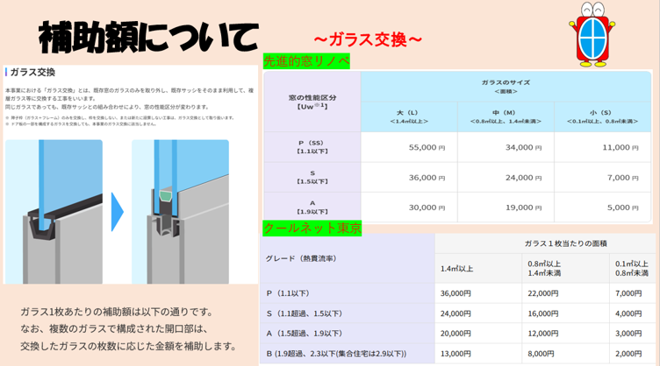
Task: Click 24,000円 in the S【1.5以下】 row
Action: coord(506,178)
